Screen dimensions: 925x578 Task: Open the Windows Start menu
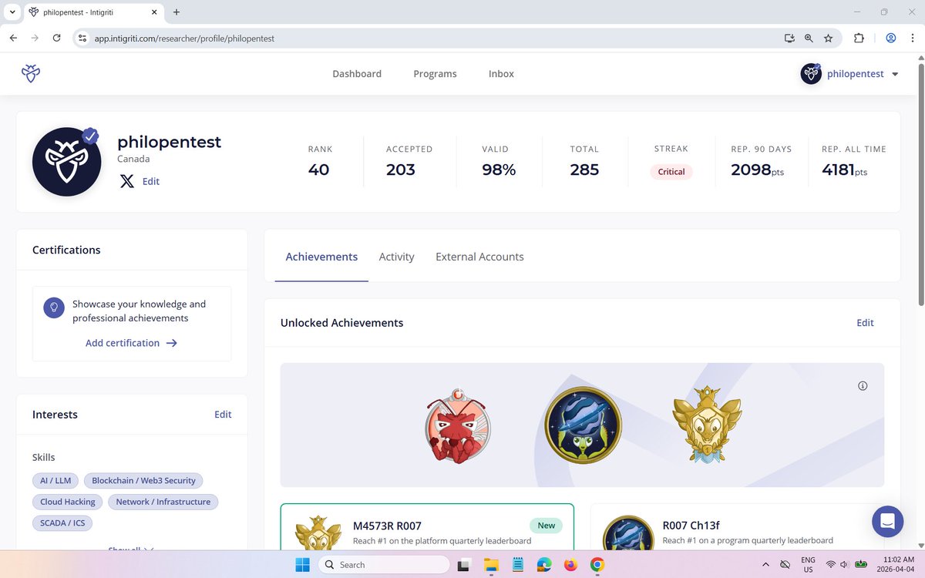[301, 564]
